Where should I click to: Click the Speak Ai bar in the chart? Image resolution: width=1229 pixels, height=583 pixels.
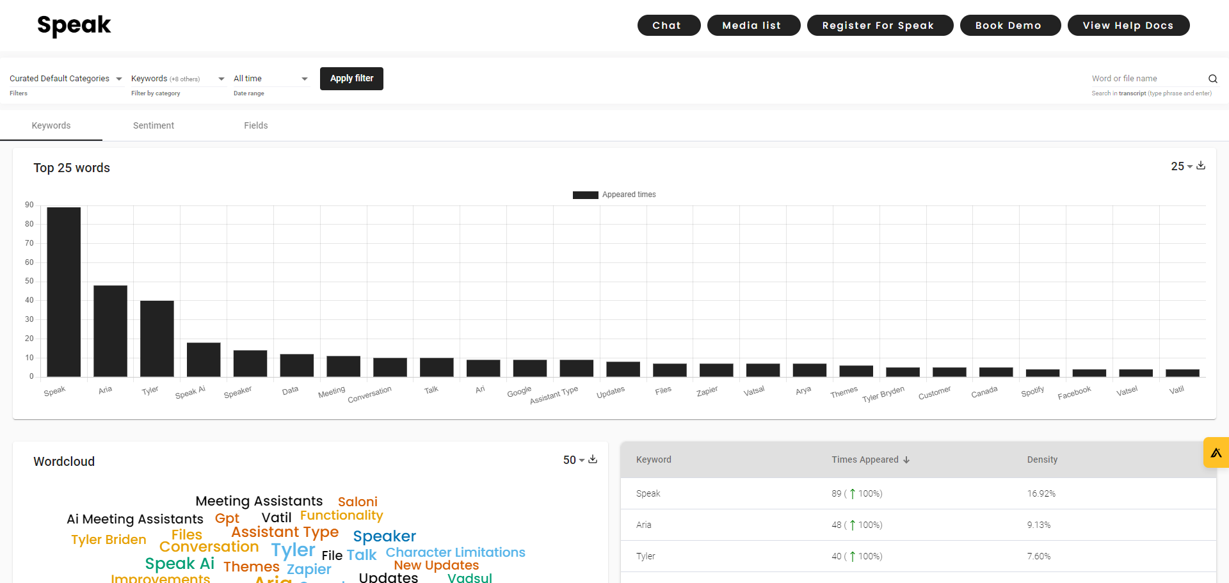[204, 360]
